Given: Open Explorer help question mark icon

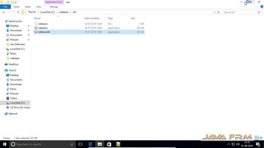Looking at the screenshot, I should pyautogui.click(x=262, y=7).
